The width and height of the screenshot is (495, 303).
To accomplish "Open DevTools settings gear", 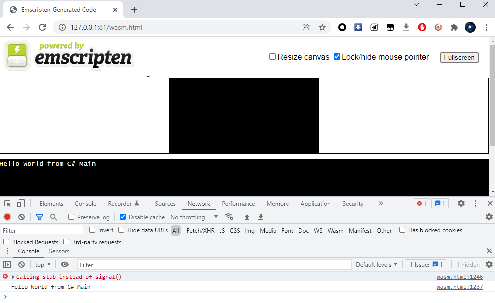I will pyautogui.click(x=461, y=204).
